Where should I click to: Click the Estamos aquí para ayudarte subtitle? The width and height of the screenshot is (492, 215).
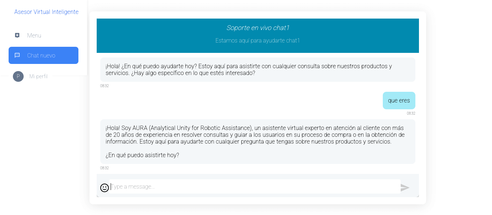click(x=257, y=40)
